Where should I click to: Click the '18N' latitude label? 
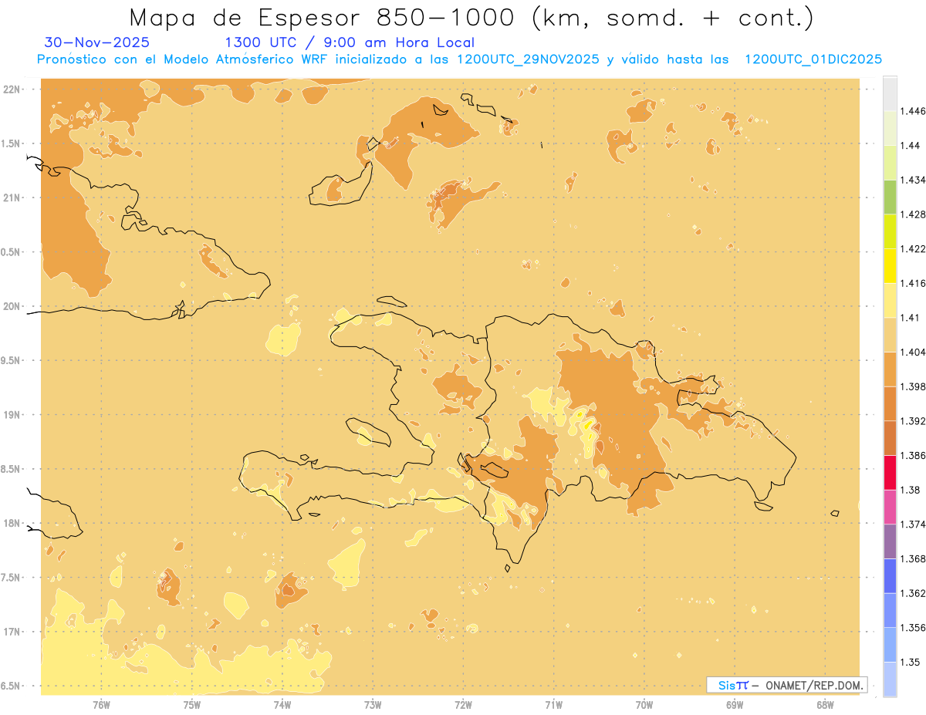[x=12, y=523]
